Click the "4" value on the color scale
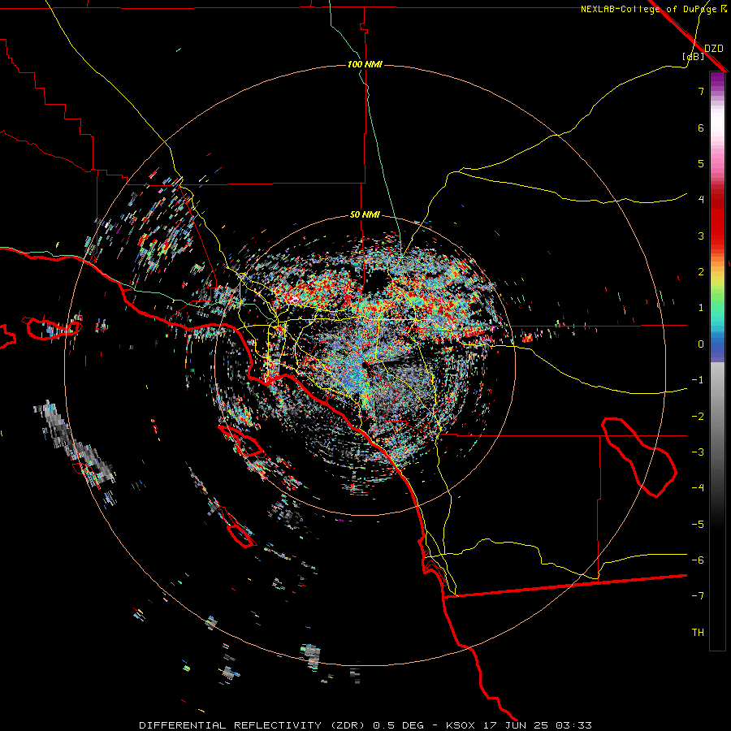This screenshot has width=731, height=731. (x=701, y=200)
